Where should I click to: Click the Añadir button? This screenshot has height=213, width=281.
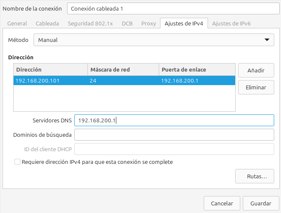(256, 70)
